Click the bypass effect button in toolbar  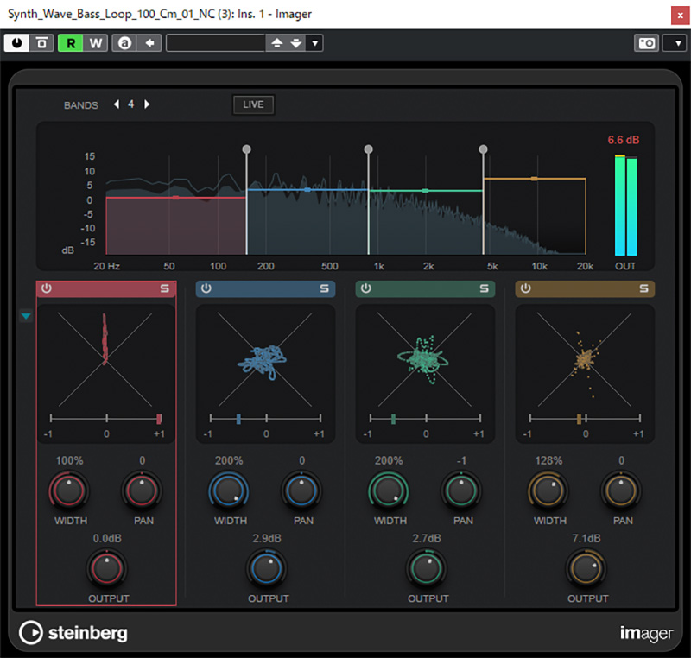tap(41, 43)
